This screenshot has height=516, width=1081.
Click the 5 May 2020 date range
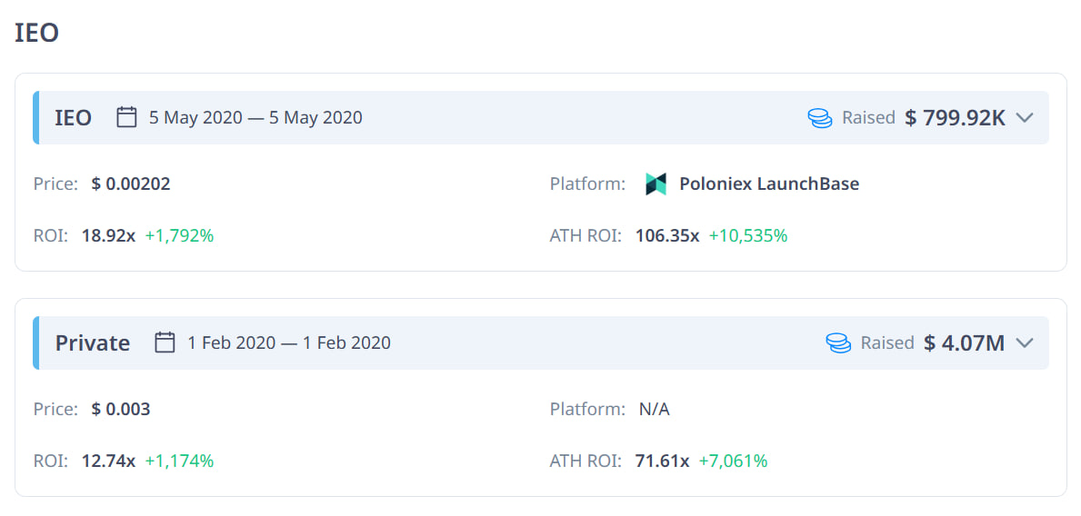coord(255,117)
